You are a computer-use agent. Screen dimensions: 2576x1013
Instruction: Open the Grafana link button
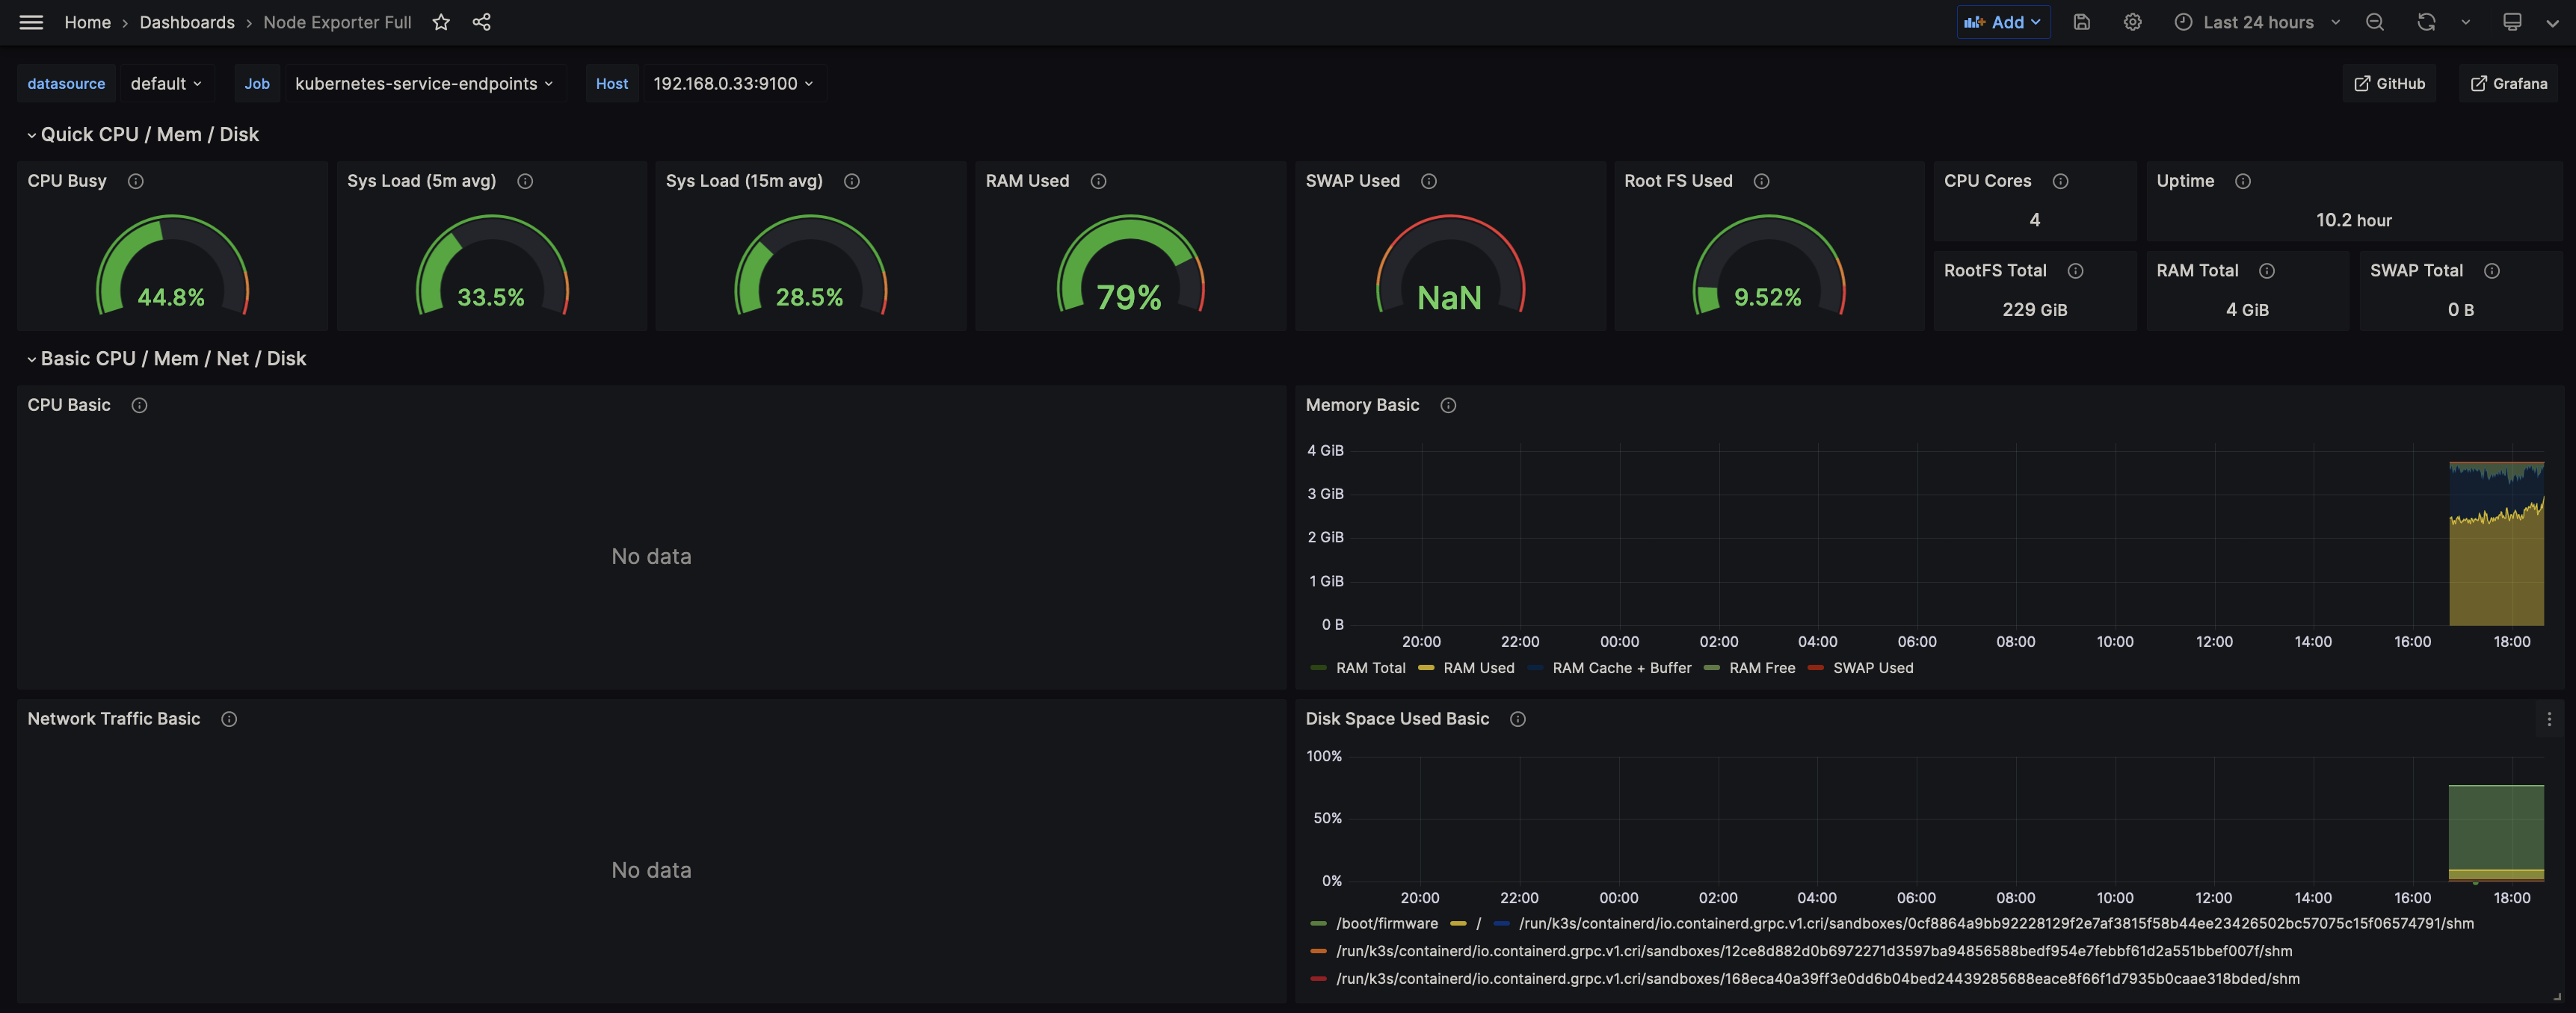pos(2509,83)
